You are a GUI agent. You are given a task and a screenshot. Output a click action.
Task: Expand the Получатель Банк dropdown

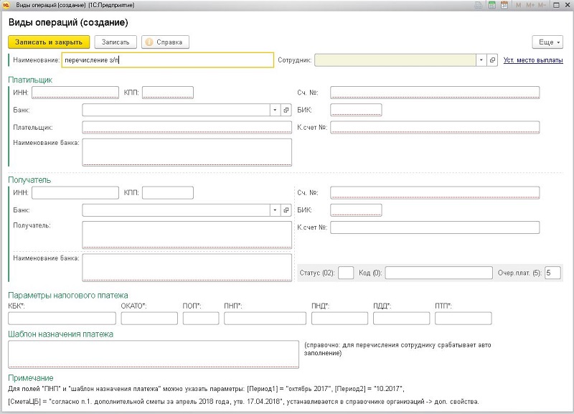[x=274, y=210]
